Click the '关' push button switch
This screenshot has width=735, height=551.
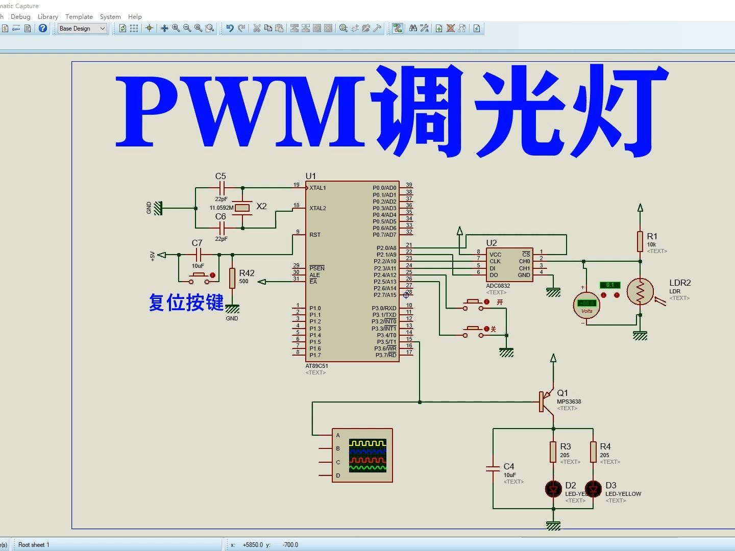click(474, 332)
